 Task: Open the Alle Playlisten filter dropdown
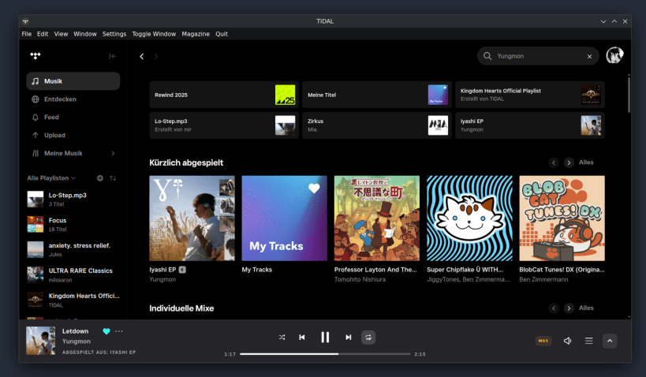(x=51, y=178)
